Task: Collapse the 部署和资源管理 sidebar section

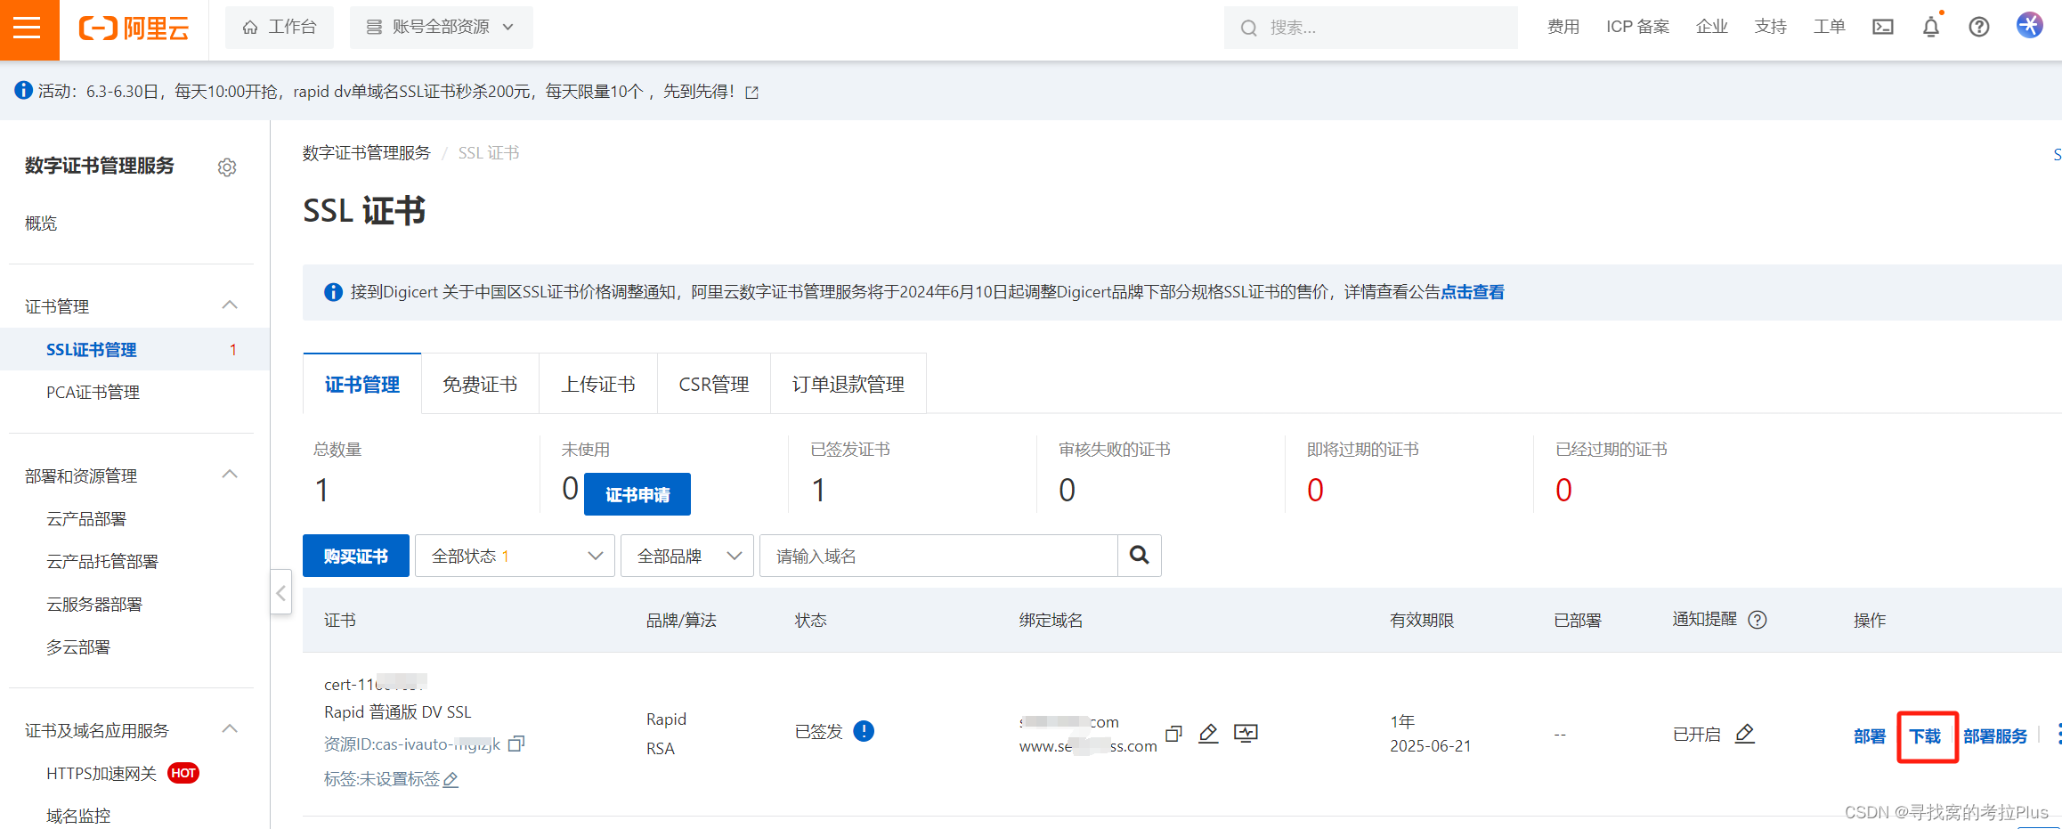Action: [x=230, y=475]
